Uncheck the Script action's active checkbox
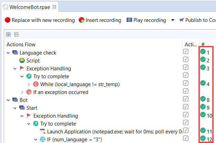Viewport: 216px width, 143px height. point(186,59)
